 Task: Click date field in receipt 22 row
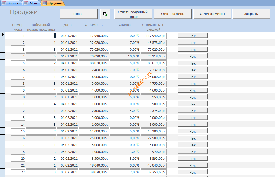click(x=68, y=172)
